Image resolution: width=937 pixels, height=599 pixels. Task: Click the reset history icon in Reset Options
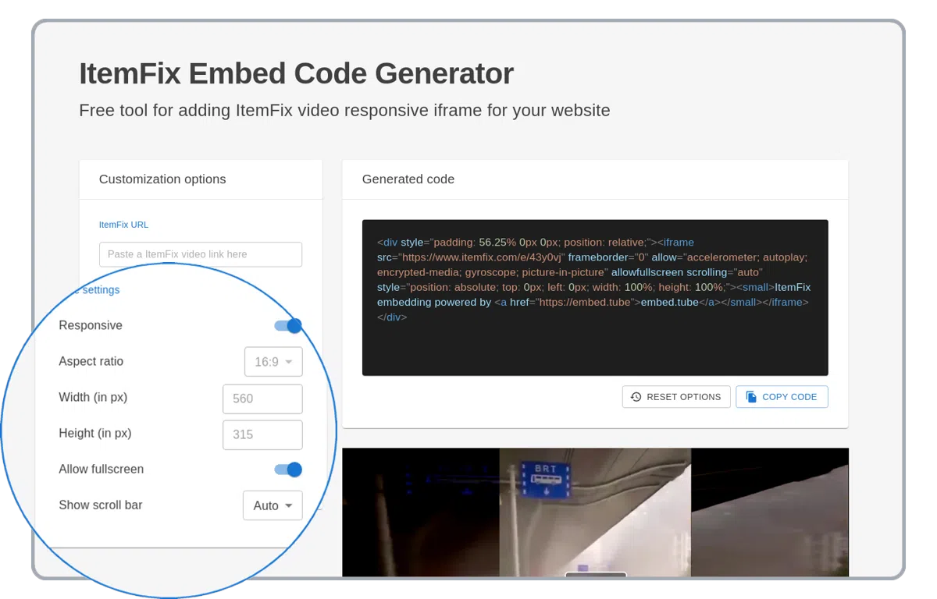636,397
